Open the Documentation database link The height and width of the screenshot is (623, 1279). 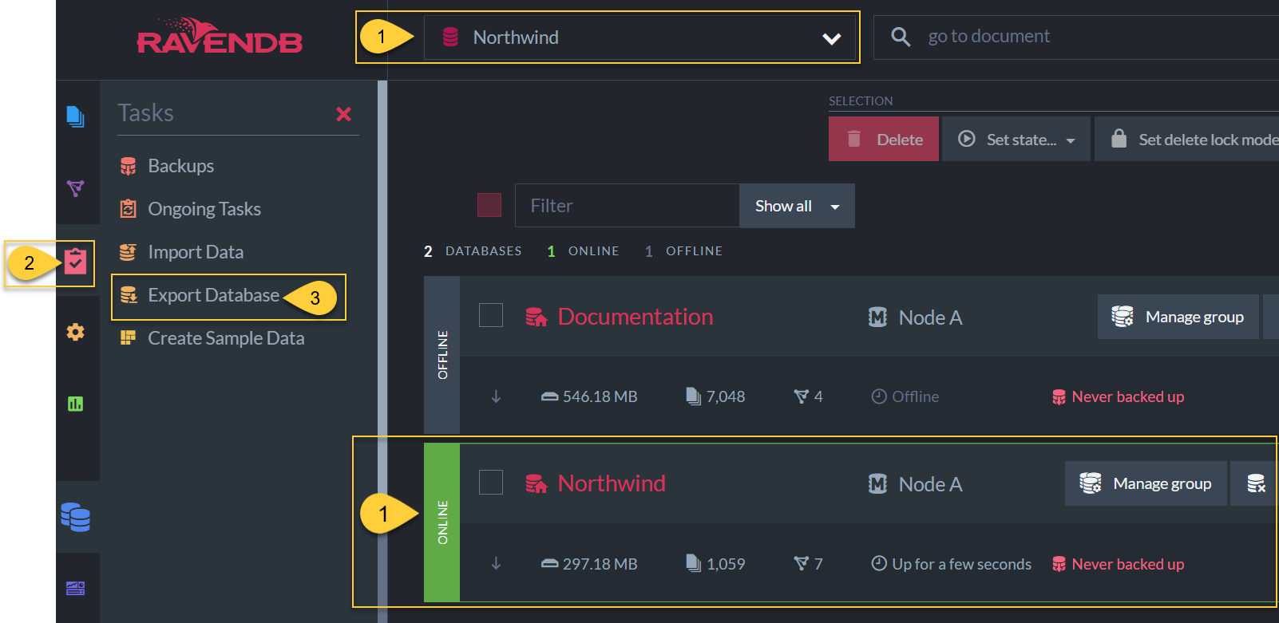click(x=636, y=317)
